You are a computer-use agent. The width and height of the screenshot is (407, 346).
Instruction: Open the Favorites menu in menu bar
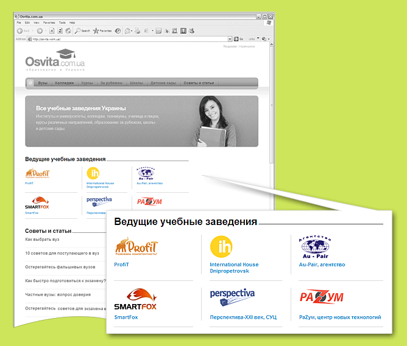49,22
